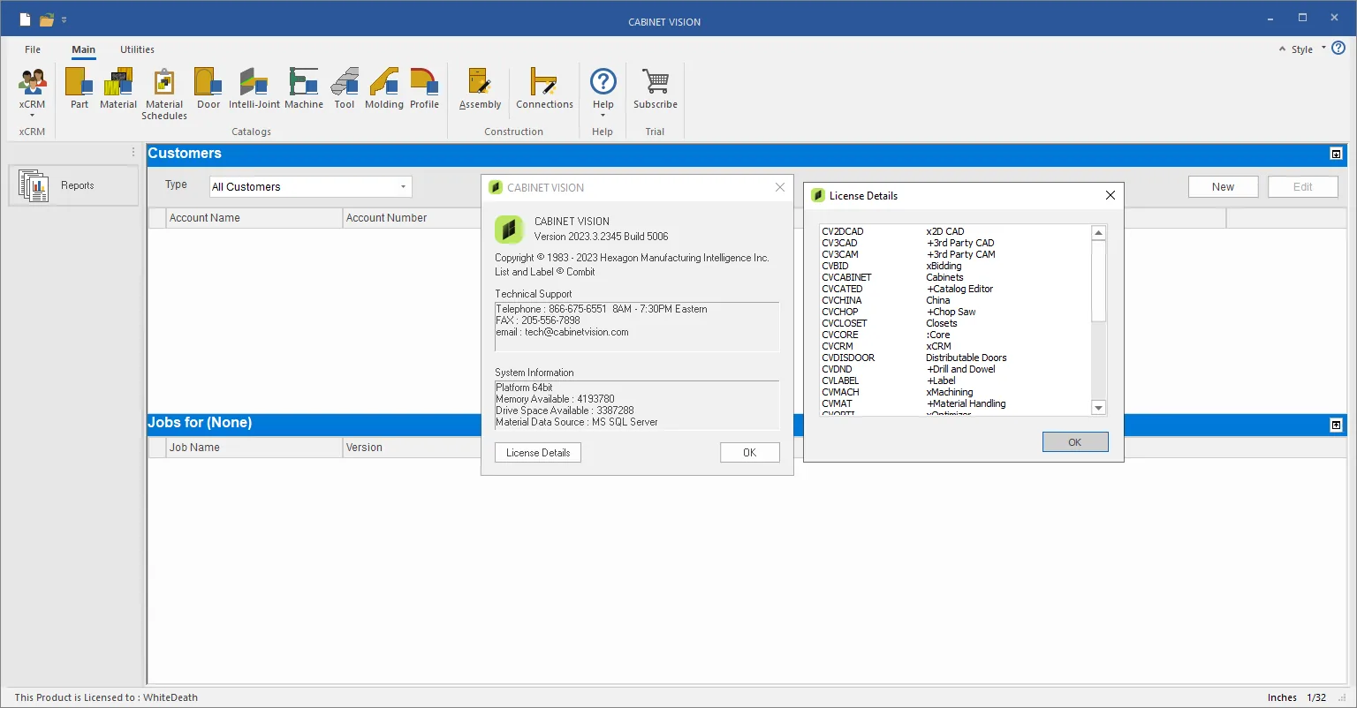The image size is (1357, 708).
Task: Open the Molding catalog
Action: tap(384, 89)
